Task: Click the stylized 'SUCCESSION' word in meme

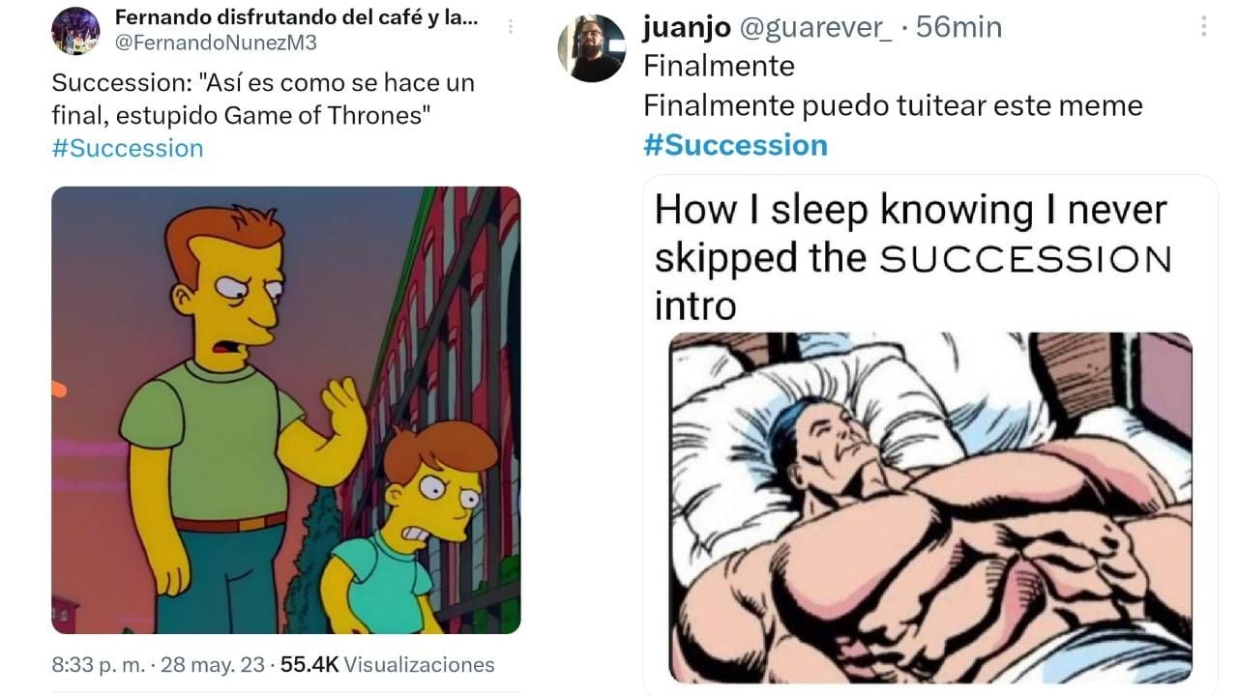Action: 1026,259
